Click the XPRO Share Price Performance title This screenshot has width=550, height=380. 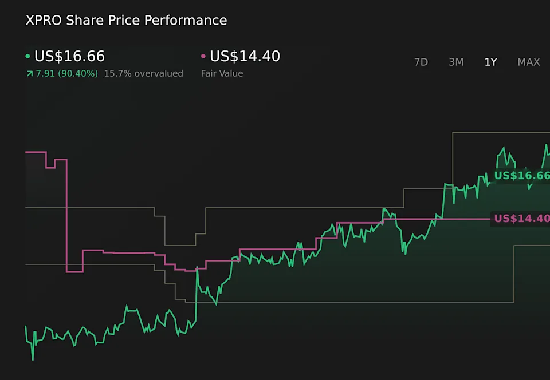click(126, 21)
